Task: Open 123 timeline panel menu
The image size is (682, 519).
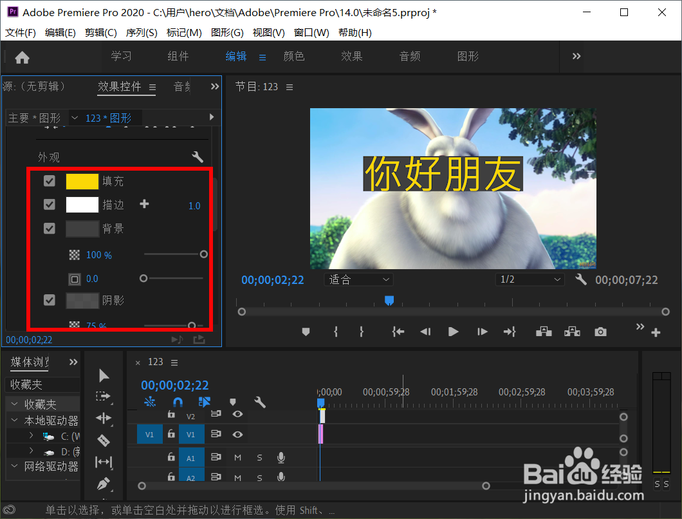Action: [x=174, y=363]
